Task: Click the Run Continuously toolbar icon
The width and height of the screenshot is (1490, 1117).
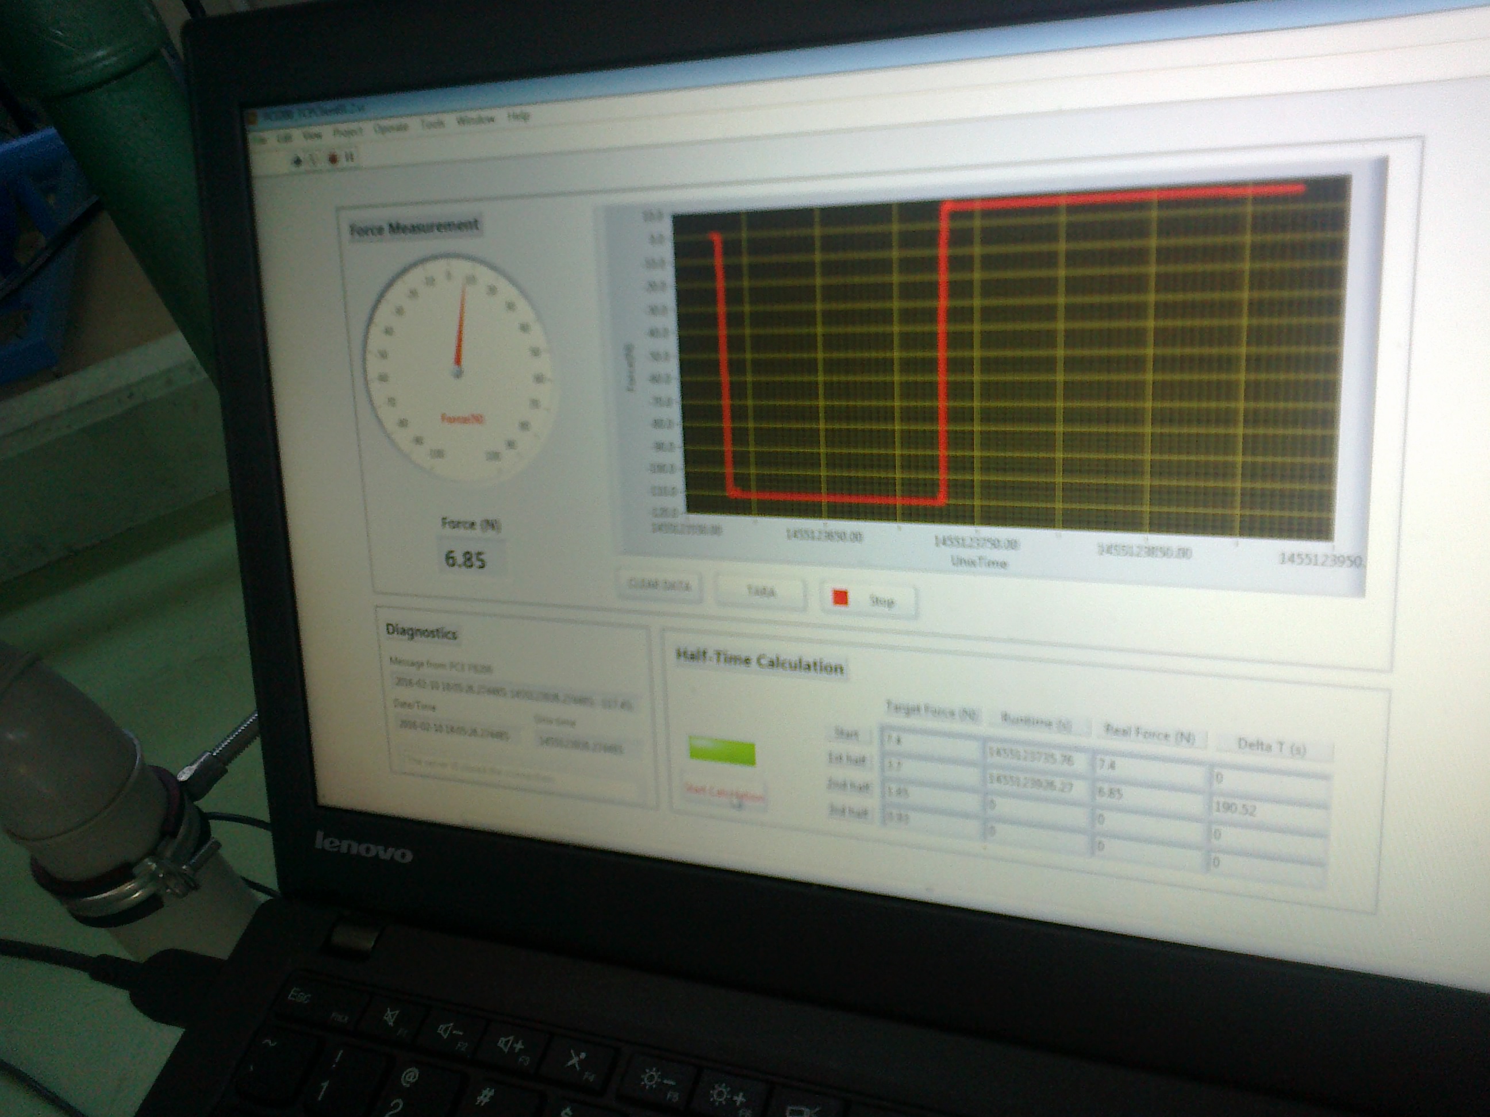Action: (x=314, y=160)
